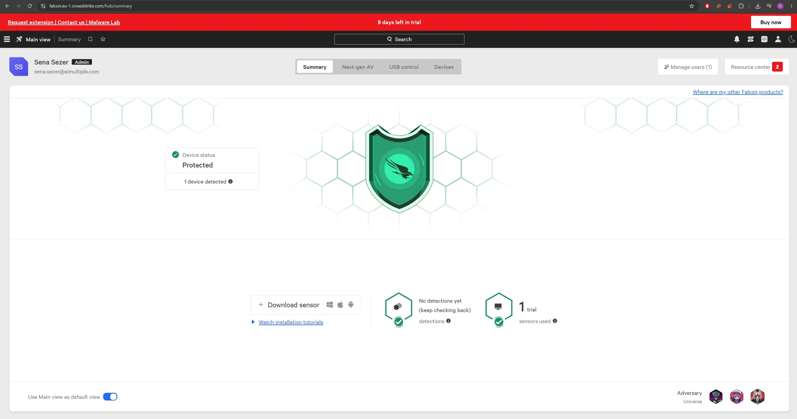
Task: Click the Windows sensor download icon
Action: (x=330, y=305)
